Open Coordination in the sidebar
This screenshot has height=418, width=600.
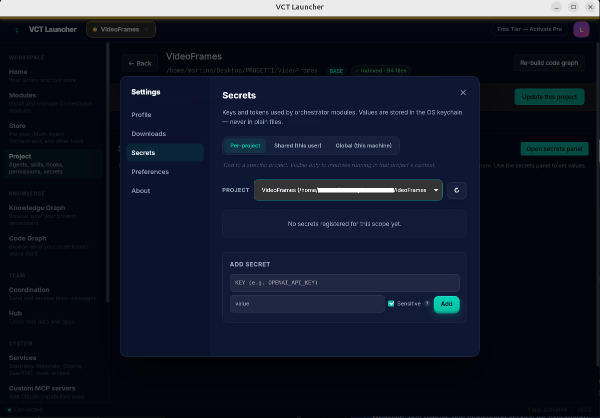[52, 293]
